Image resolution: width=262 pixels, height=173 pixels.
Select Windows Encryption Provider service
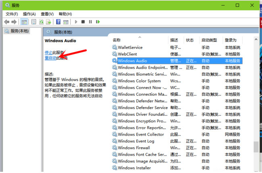tap(177, 121)
